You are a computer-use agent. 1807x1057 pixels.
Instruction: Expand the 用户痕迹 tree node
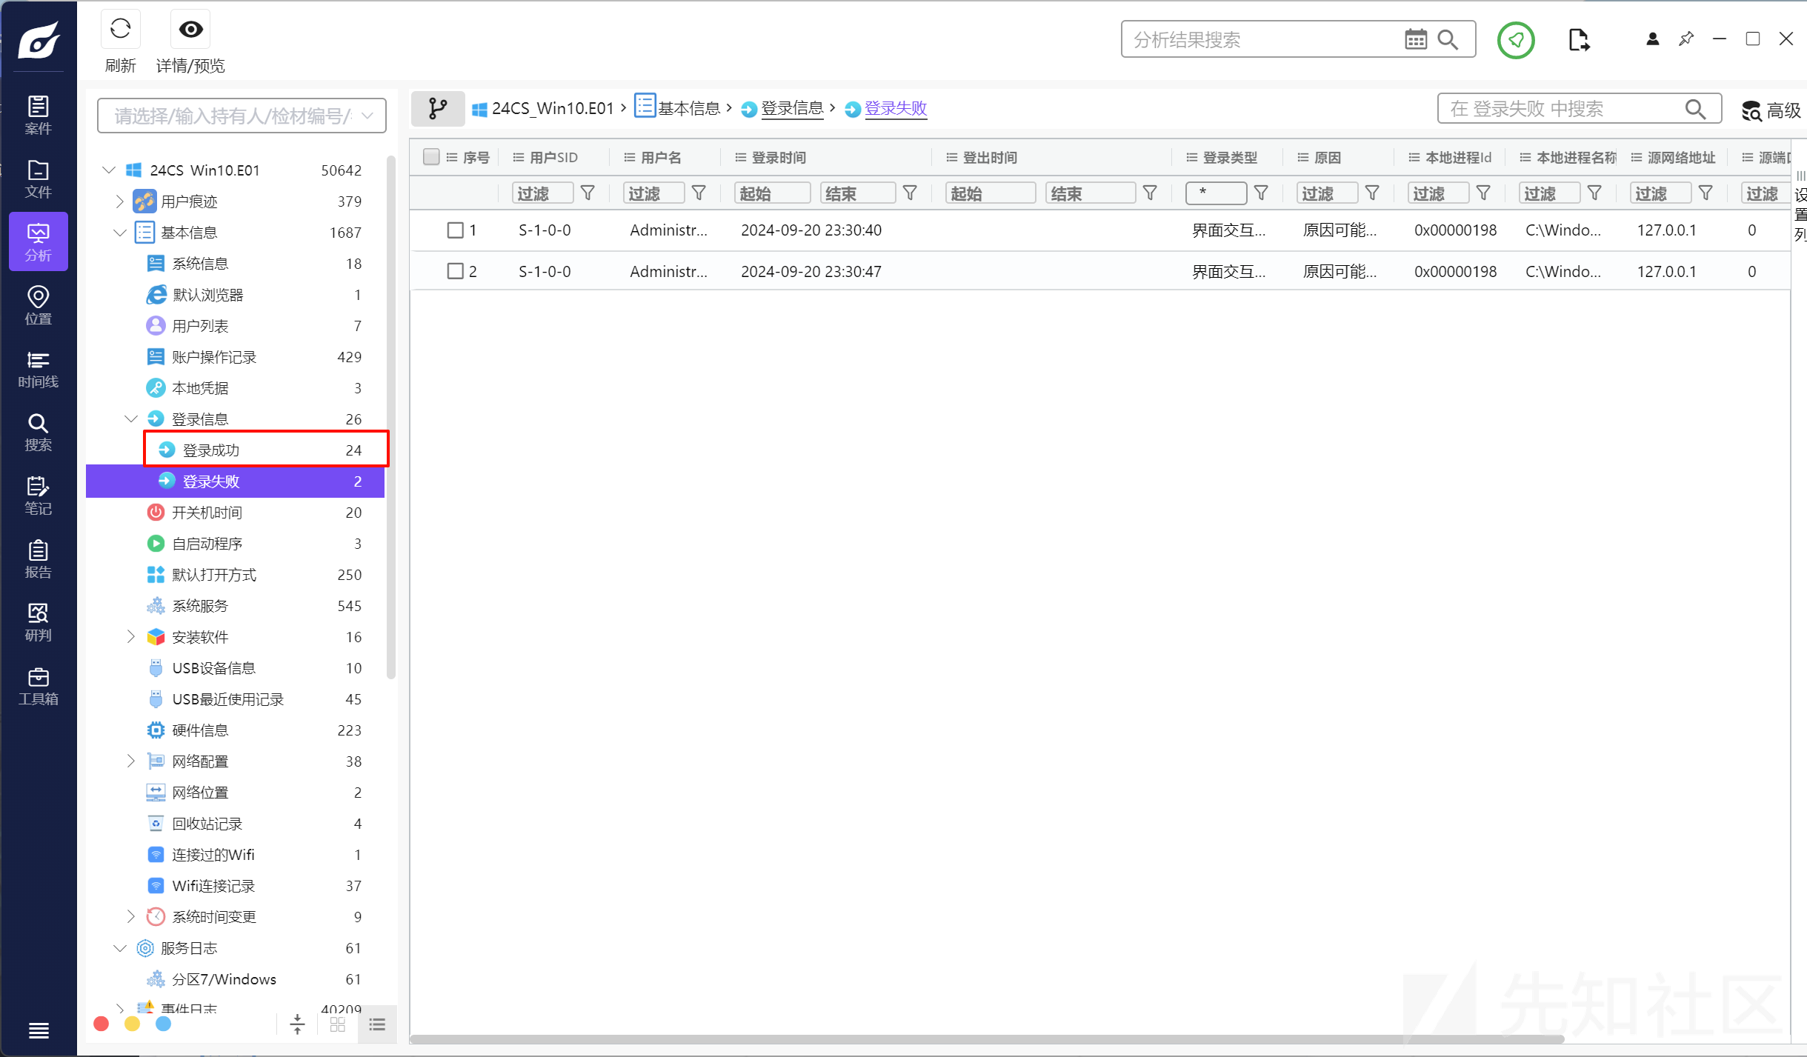[120, 201]
